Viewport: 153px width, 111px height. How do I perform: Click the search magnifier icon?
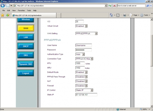click(x=148, y=6)
